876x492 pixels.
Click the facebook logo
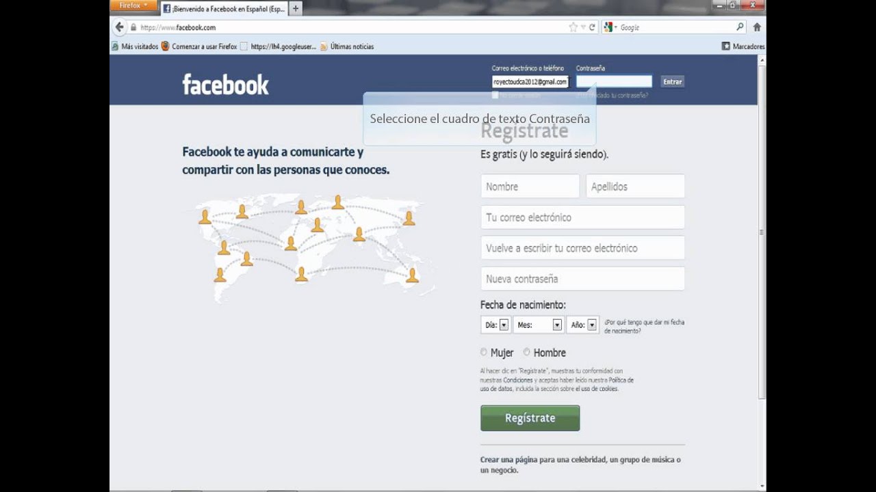click(225, 85)
